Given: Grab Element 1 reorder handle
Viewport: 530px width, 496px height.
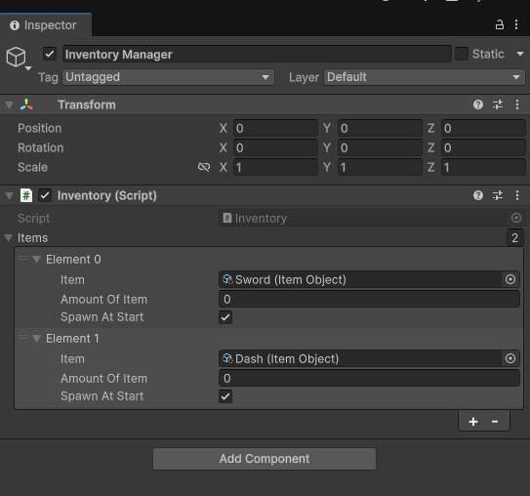Looking at the screenshot, I should click(x=22, y=338).
